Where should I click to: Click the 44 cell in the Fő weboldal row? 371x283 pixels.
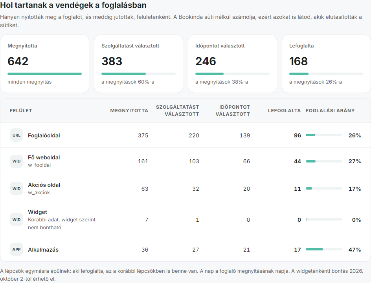coord(298,161)
